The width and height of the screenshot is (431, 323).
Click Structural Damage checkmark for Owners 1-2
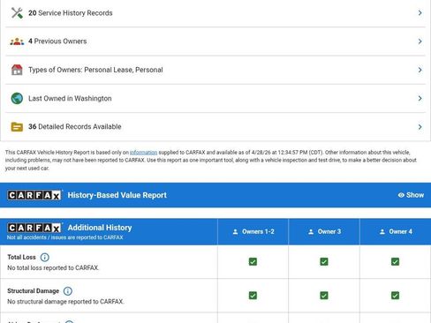click(x=253, y=296)
